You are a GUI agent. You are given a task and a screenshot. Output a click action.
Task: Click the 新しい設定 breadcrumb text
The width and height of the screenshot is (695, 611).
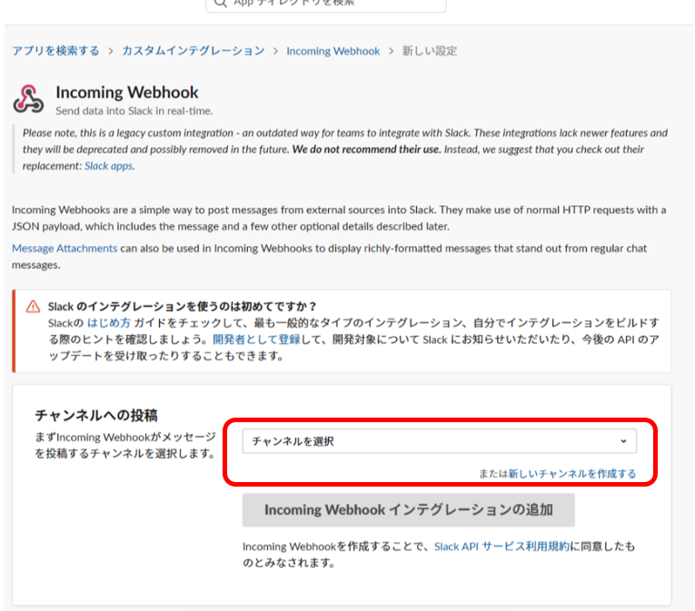tap(429, 51)
